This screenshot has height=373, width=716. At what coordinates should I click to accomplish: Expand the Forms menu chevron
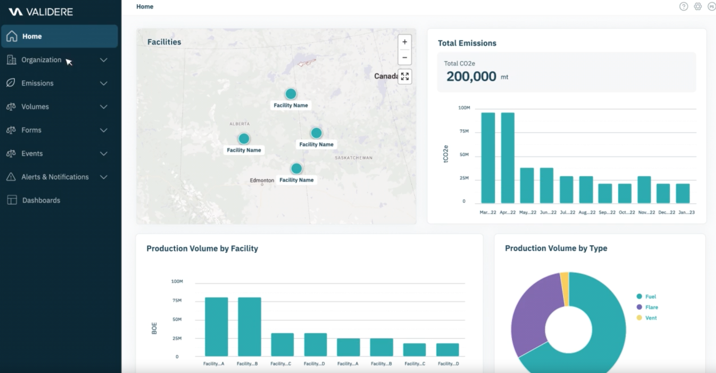(x=104, y=130)
